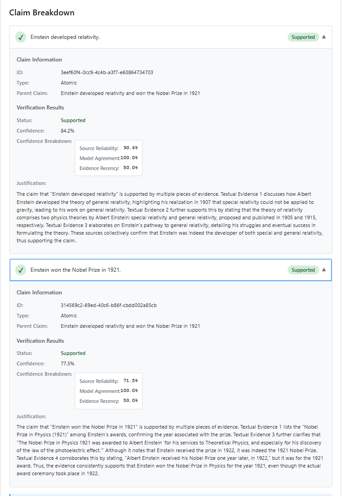Click the status indicator next to 'Einstein developed relativity'

21,37
